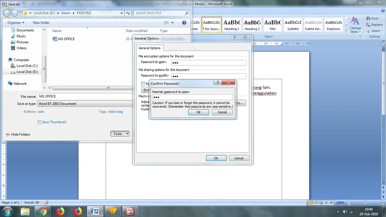This screenshot has width=386, height=217.
Task: Apply the No Spacing style
Action: (212, 25)
